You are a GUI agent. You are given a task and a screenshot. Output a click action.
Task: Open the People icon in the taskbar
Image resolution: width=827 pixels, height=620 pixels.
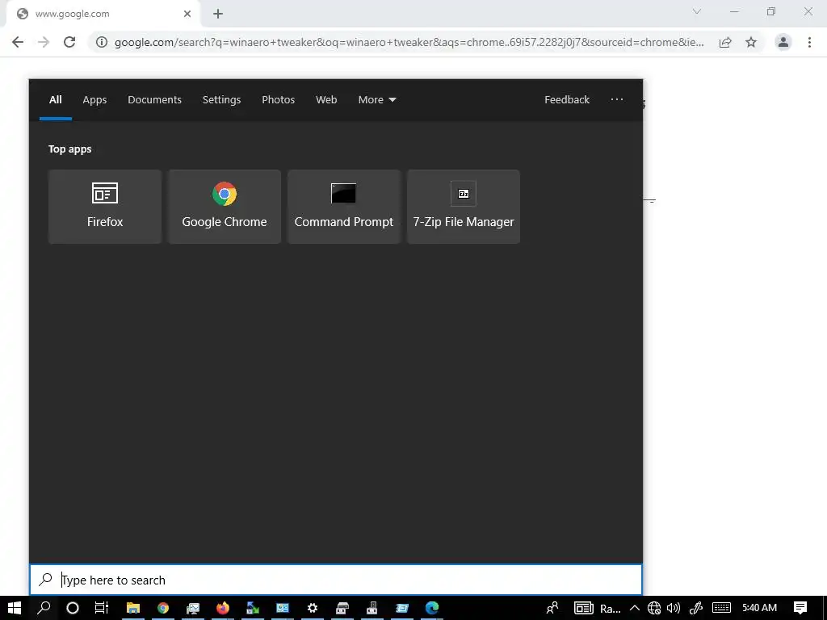pyautogui.click(x=552, y=608)
